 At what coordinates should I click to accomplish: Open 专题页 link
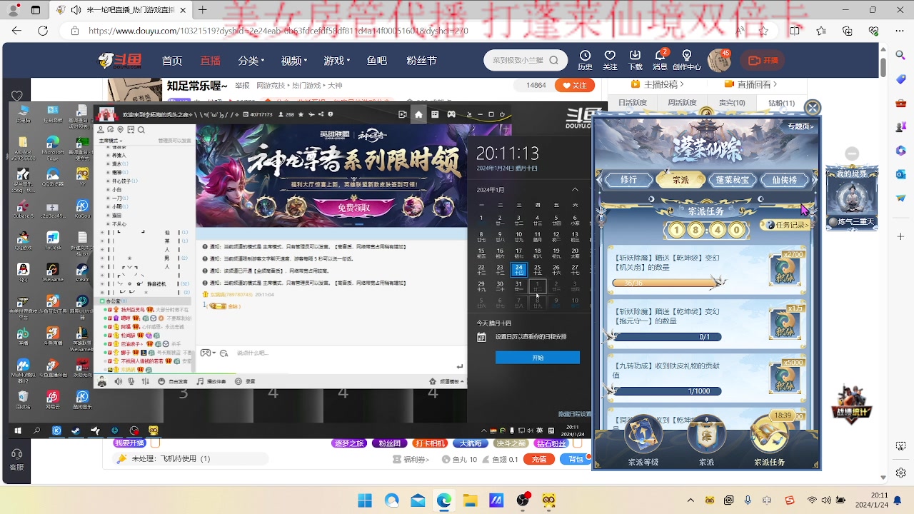click(800, 126)
